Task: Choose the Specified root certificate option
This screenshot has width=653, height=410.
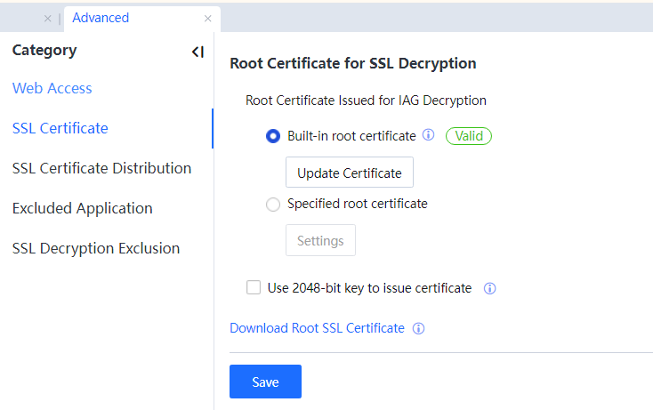Action: click(273, 205)
